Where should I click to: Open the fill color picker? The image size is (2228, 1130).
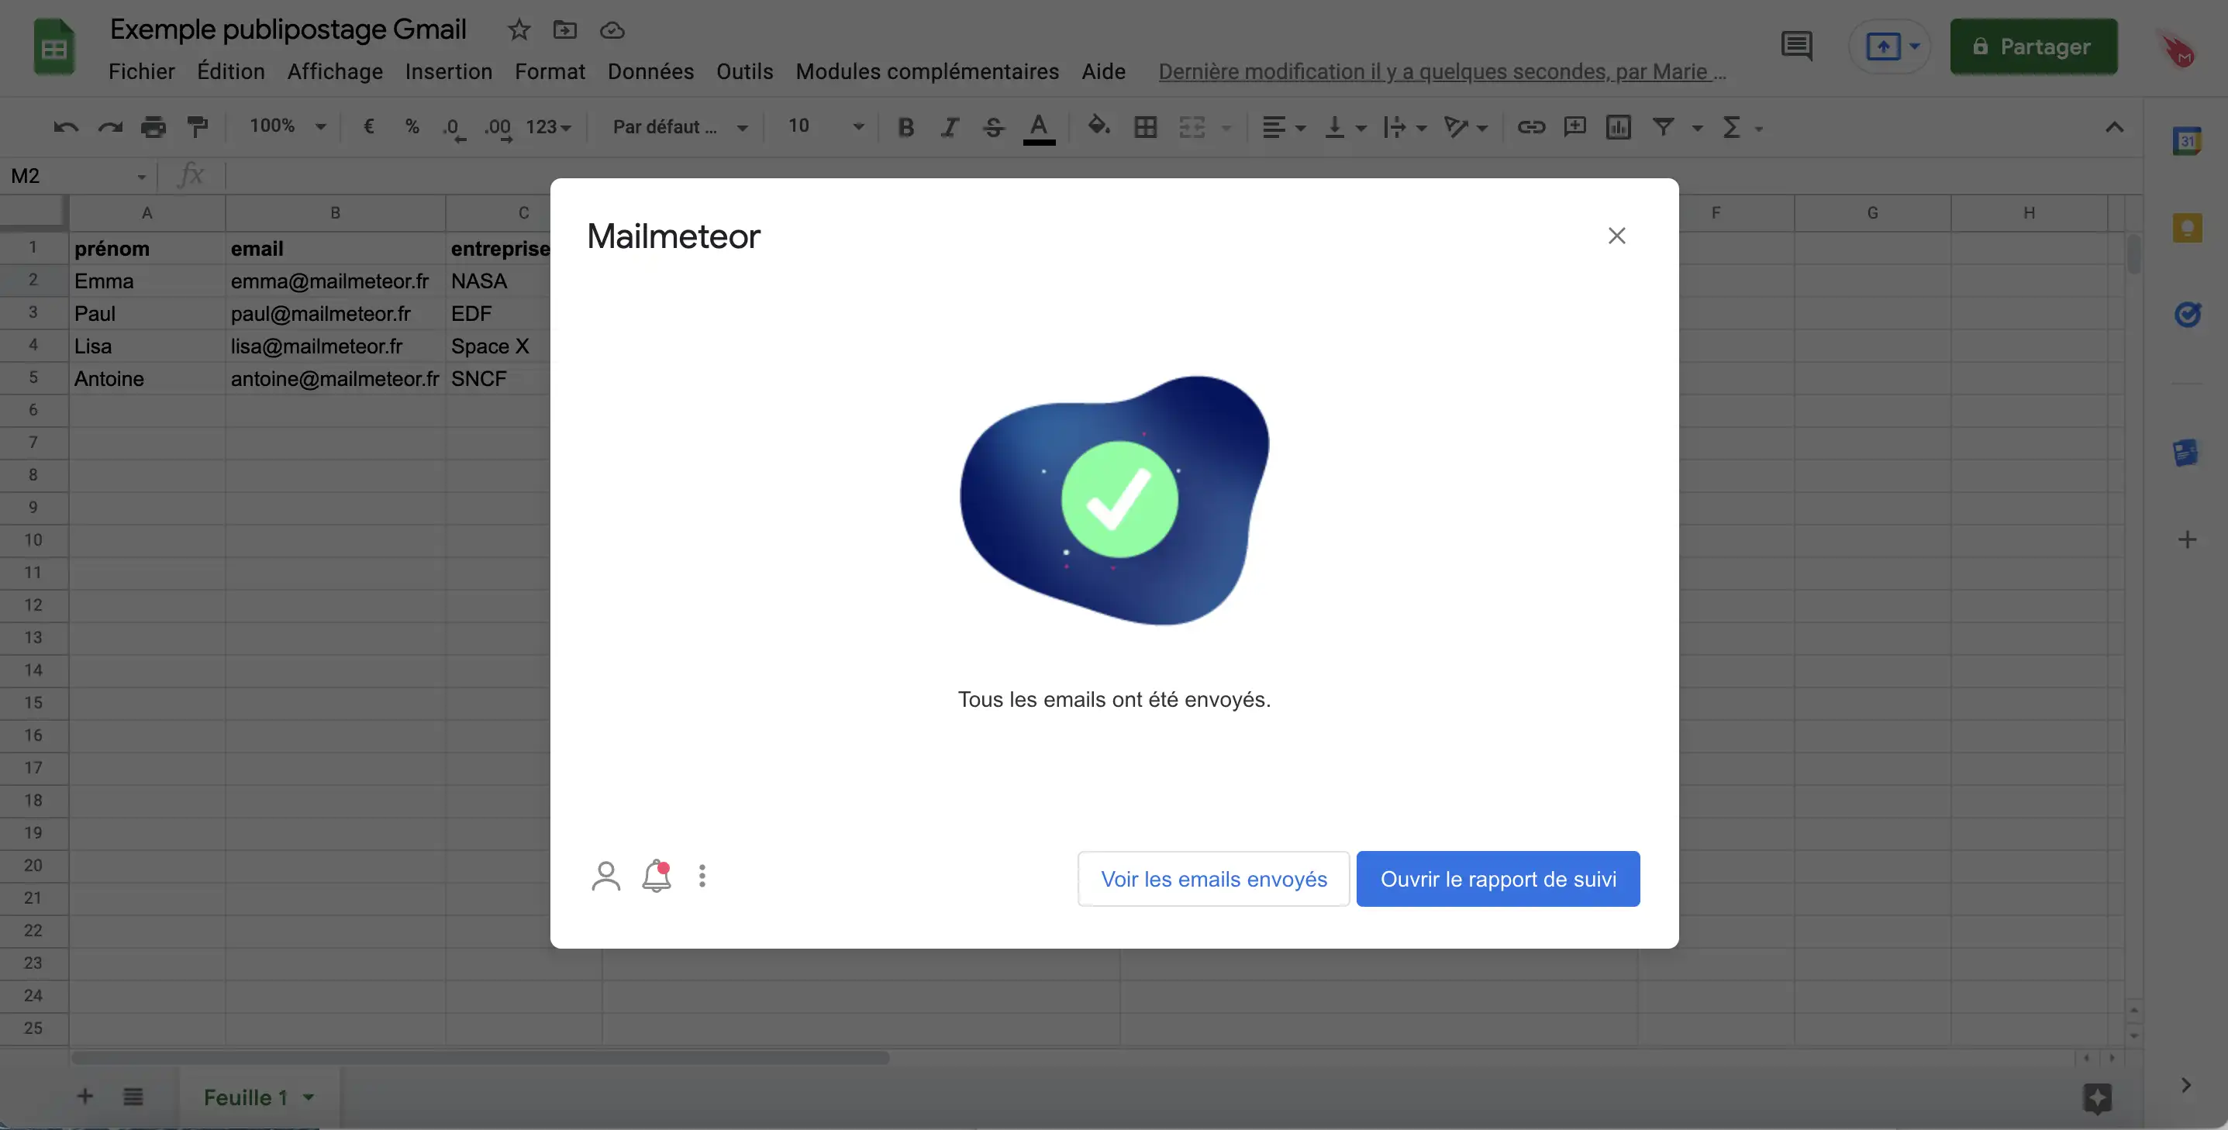point(1098,127)
